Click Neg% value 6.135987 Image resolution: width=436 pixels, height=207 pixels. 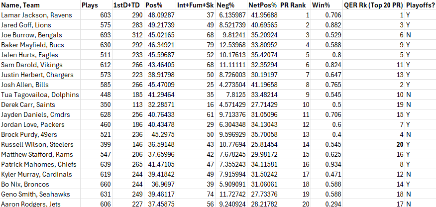point(231,15)
